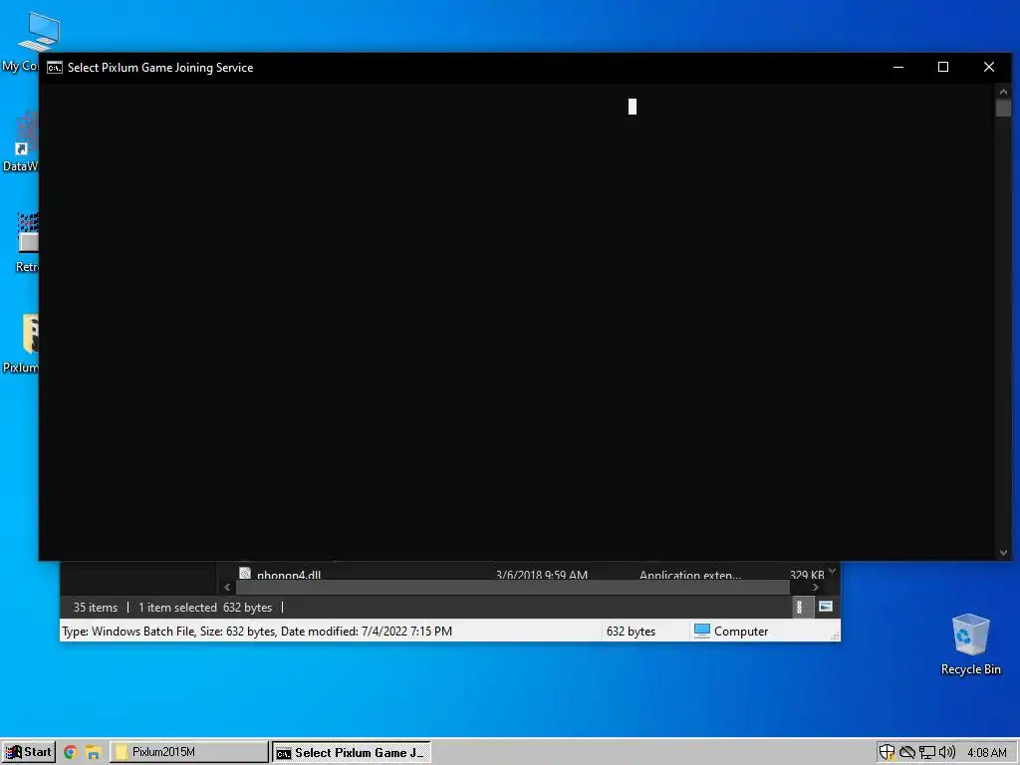Click the Explorer vertical scrollbar down chevron
Image resolution: width=1020 pixels, height=765 pixels.
click(832, 571)
